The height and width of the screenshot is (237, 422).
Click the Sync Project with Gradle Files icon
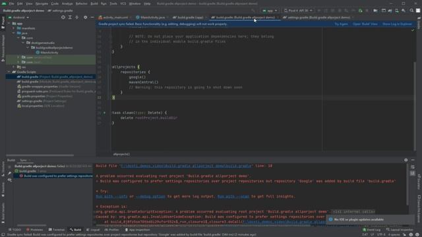coord(390,11)
